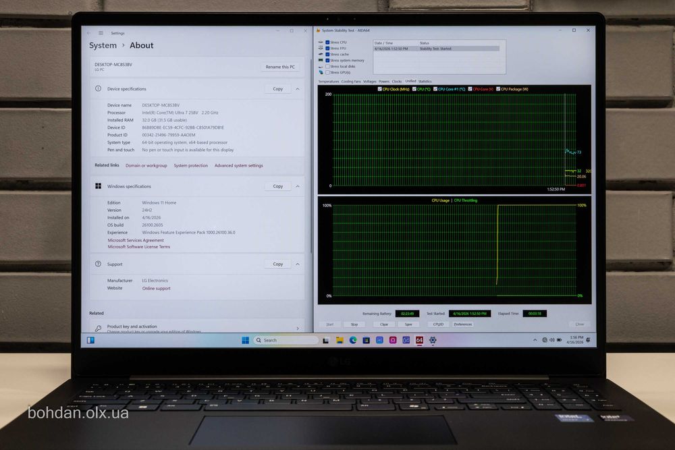The height and width of the screenshot is (450, 675).
Task: Copy the Windows specifications
Action: tap(277, 186)
